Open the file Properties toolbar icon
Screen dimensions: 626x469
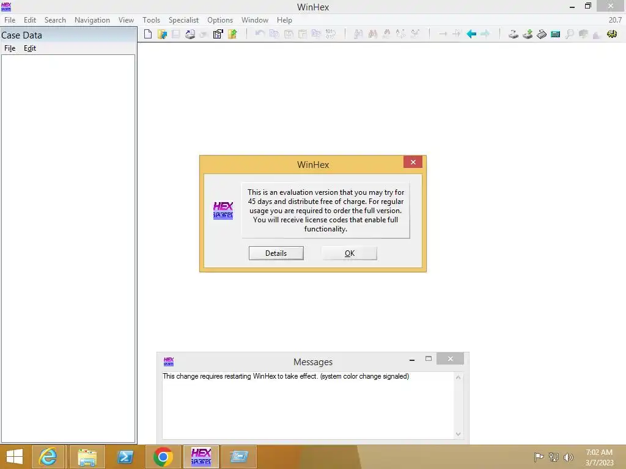point(218,34)
